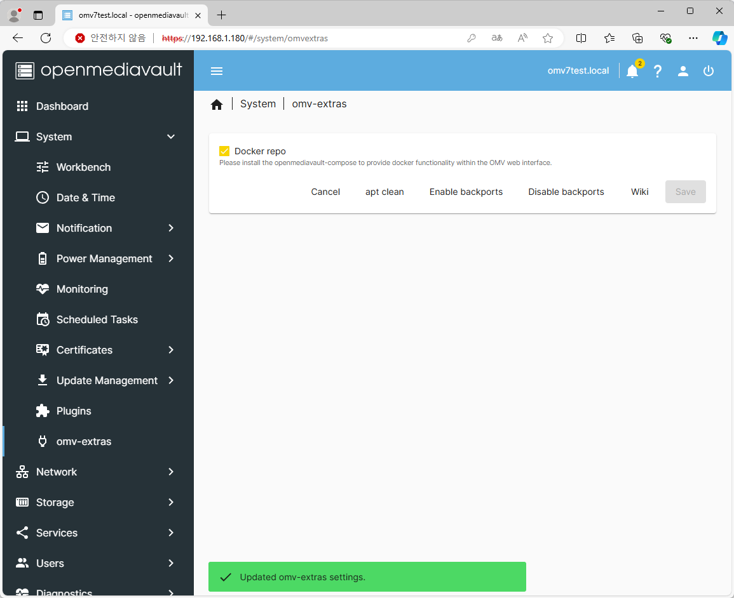Click the System breadcrumb link

pos(258,104)
